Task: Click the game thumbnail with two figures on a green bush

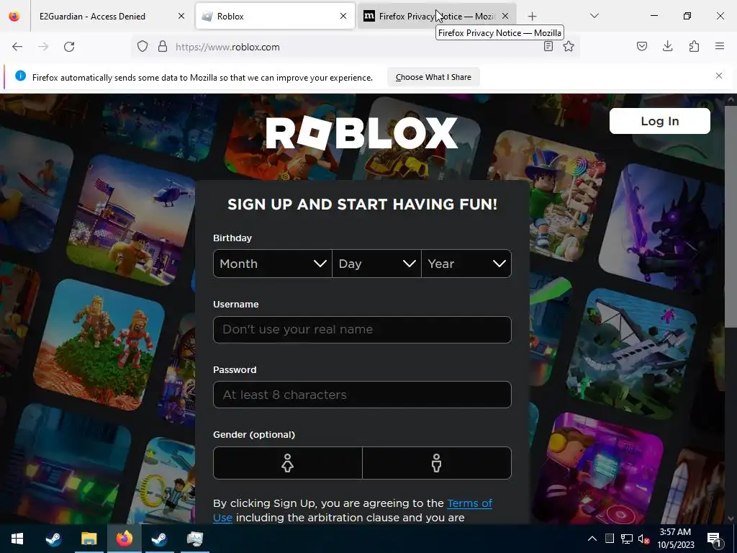Action: point(99,344)
